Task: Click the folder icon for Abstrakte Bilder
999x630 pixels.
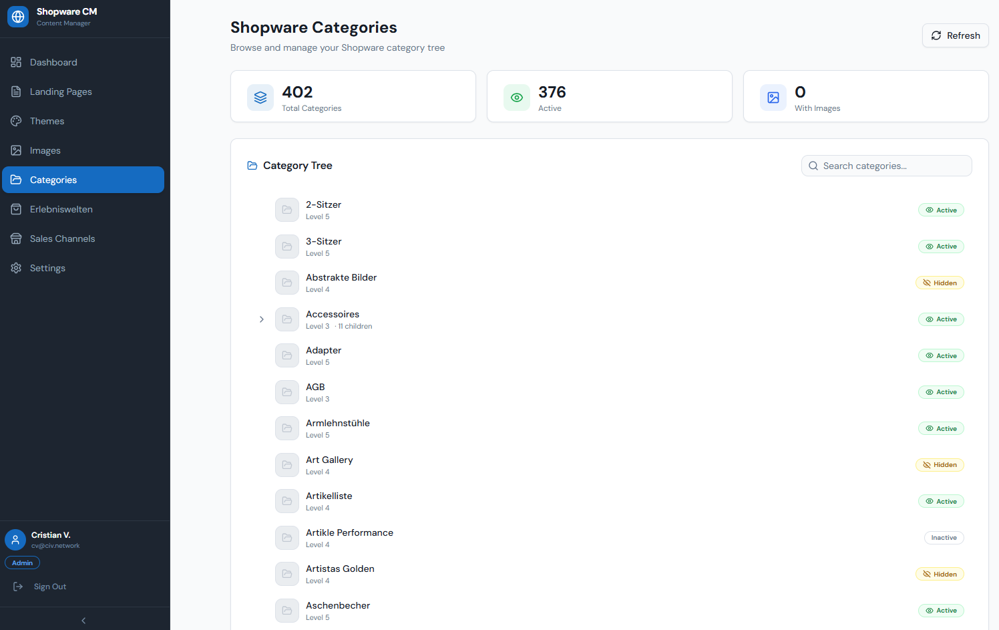Action: 287,283
